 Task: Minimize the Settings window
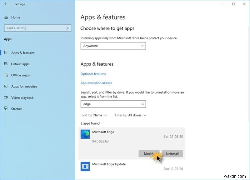pyautogui.click(x=223, y=4)
